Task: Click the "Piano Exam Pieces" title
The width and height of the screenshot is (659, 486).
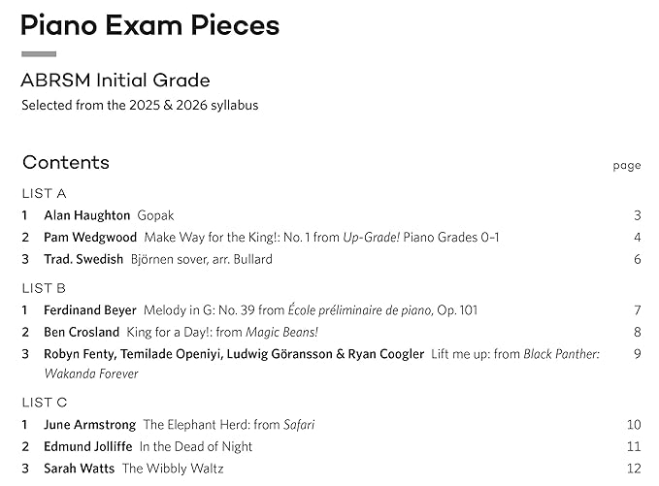Action: [x=150, y=25]
